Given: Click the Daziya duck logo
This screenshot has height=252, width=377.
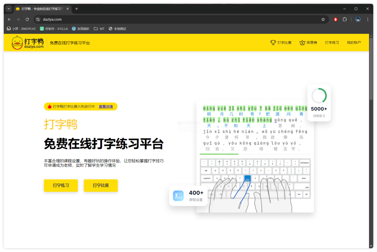Looking at the screenshot, I should pos(28,42).
